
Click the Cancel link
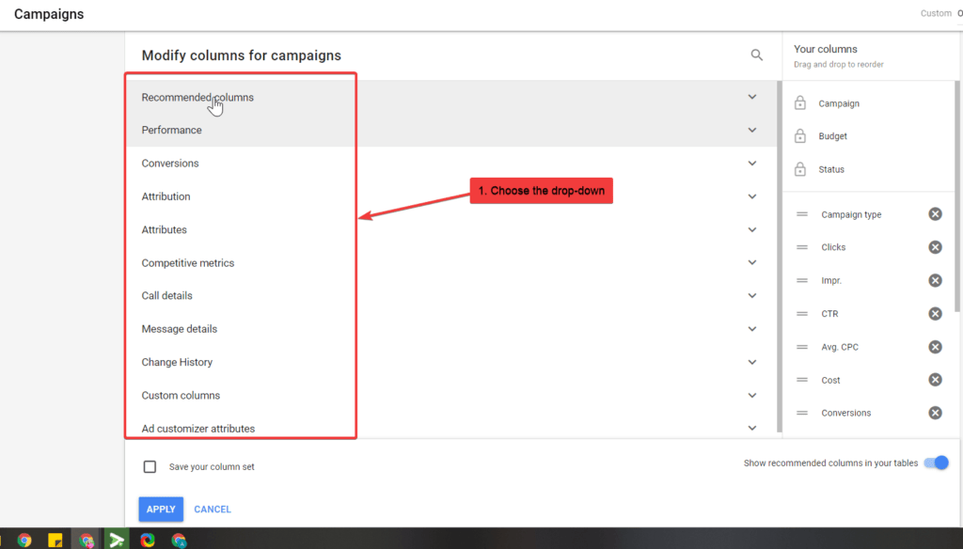click(x=212, y=509)
